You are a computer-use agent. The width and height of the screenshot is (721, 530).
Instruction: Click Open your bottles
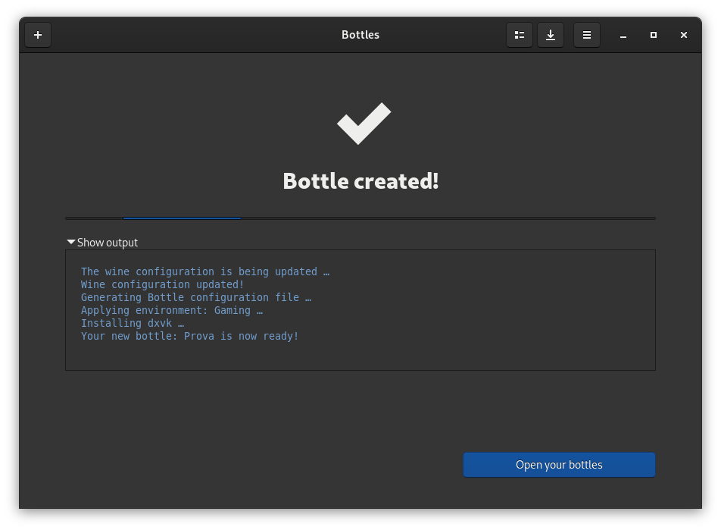[x=559, y=464]
